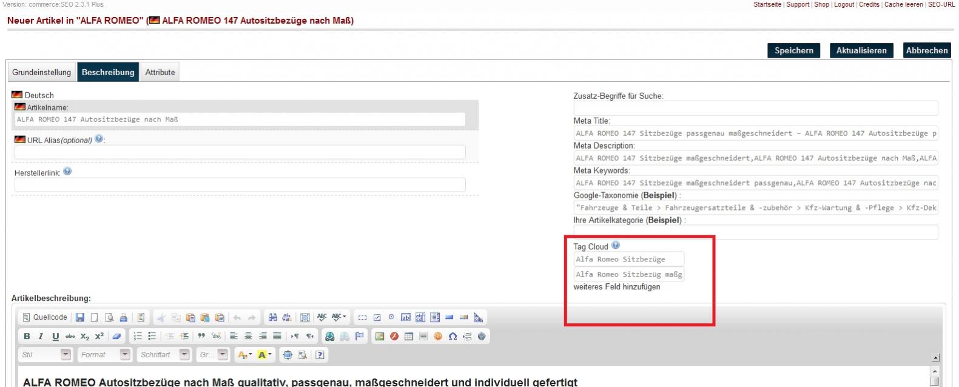Click the Quellcode source button
The height and width of the screenshot is (387, 959).
45,317
